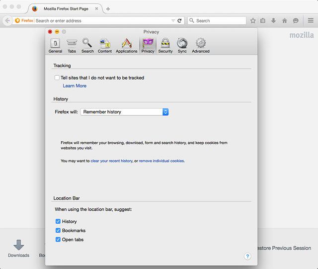Screen dimensions: 318x269
Task: Click Restore Previous Session
Action: coord(284,248)
